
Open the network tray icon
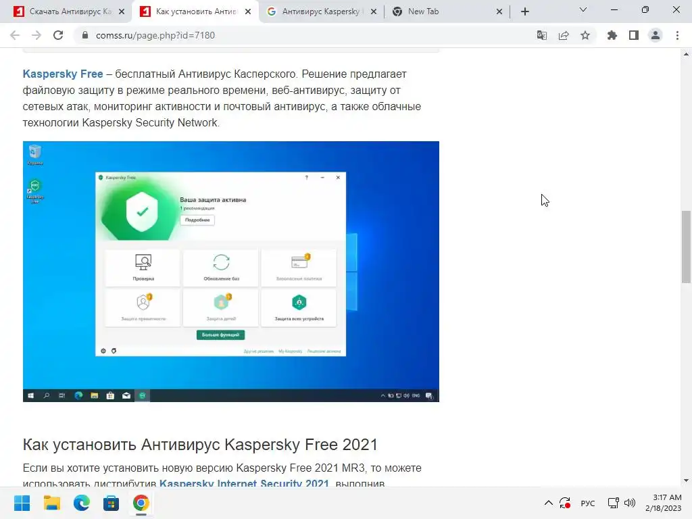tap(613, 503)
